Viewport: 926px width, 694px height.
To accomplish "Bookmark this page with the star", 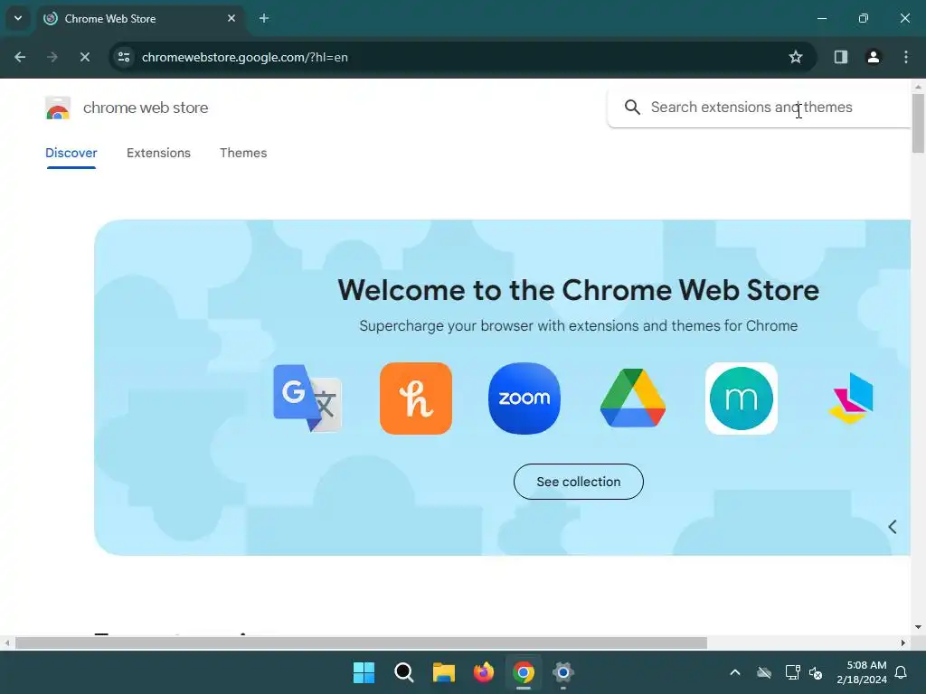I will pyautogui.click(x=796, y=57).
